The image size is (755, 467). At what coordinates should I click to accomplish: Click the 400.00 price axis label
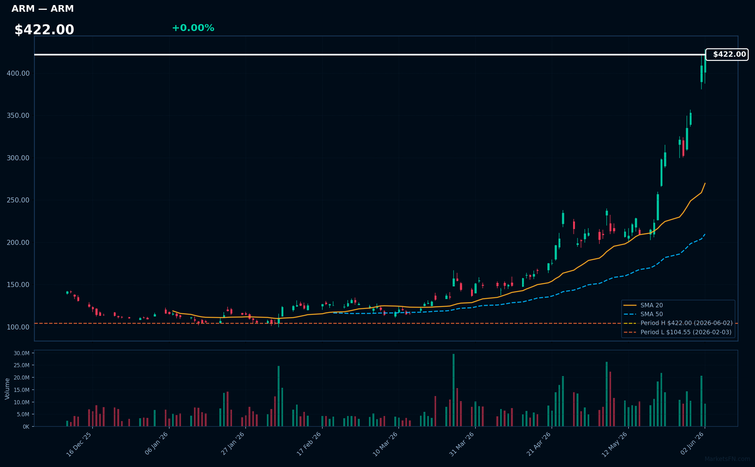click(18, 74)
